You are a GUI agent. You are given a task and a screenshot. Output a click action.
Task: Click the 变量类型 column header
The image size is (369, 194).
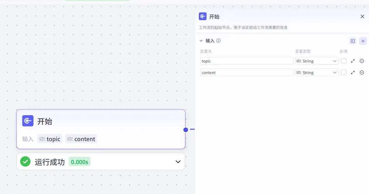[303, 51]
